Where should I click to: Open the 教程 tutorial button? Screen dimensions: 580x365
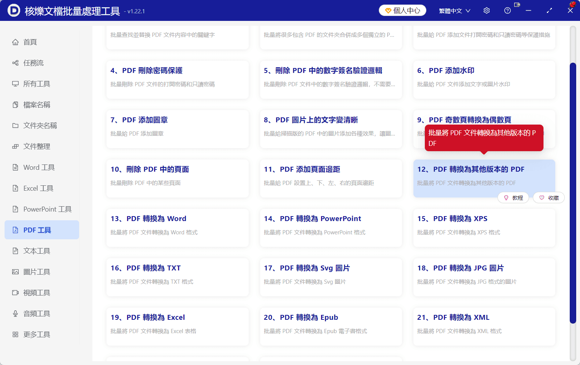(x=513, y=198)
